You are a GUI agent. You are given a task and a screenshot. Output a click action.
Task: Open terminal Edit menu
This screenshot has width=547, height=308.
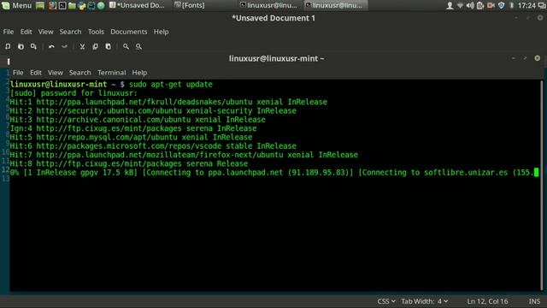pos(36,73)
